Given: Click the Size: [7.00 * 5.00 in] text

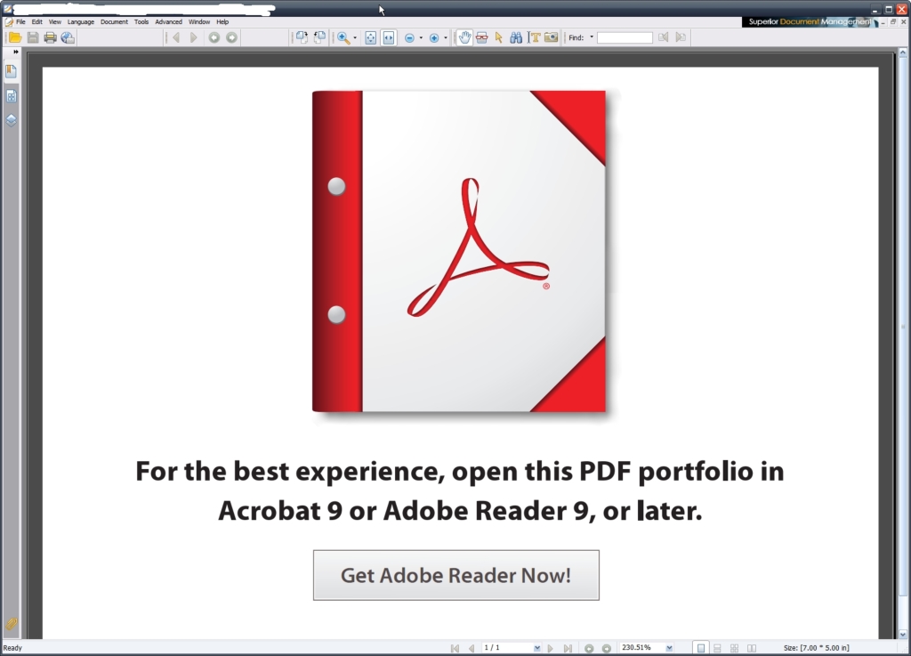Looking at the screenshot, I should tap(817, 648).
